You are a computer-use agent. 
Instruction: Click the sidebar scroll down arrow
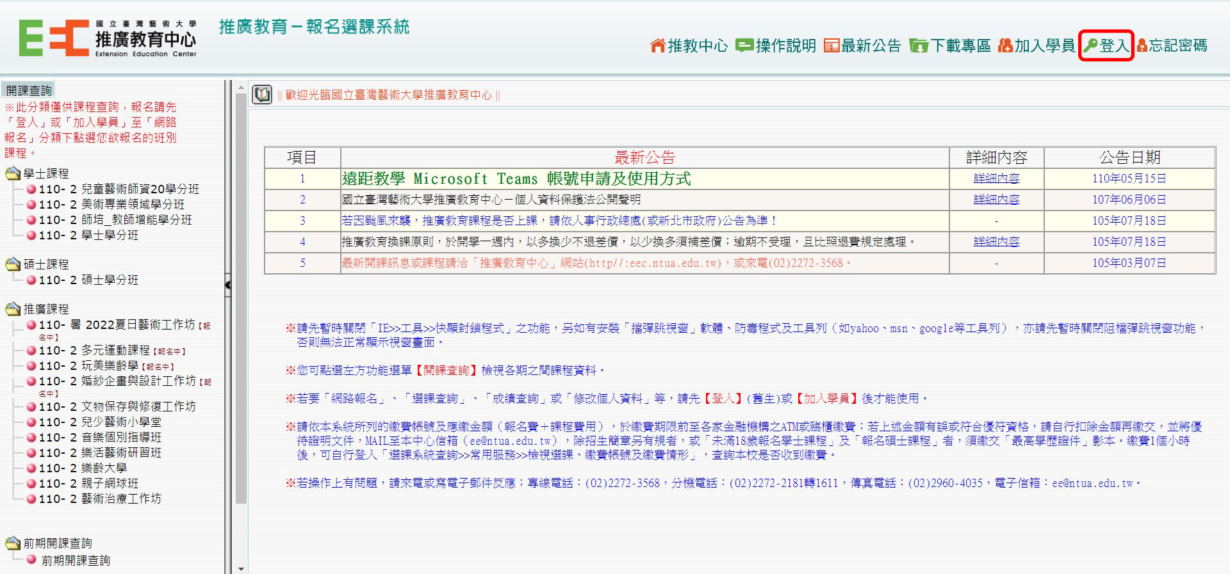coord(241,568)
